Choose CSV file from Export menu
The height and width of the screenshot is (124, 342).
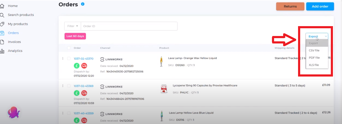(317, 50)
